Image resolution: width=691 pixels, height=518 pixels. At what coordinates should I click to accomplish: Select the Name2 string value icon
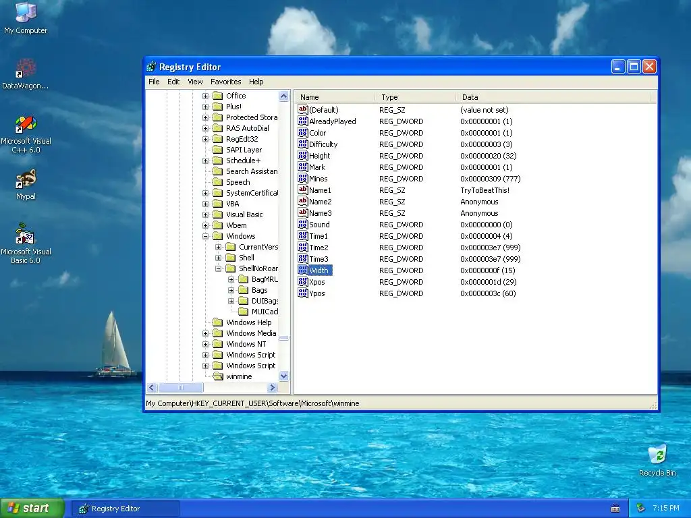point(303,201)
